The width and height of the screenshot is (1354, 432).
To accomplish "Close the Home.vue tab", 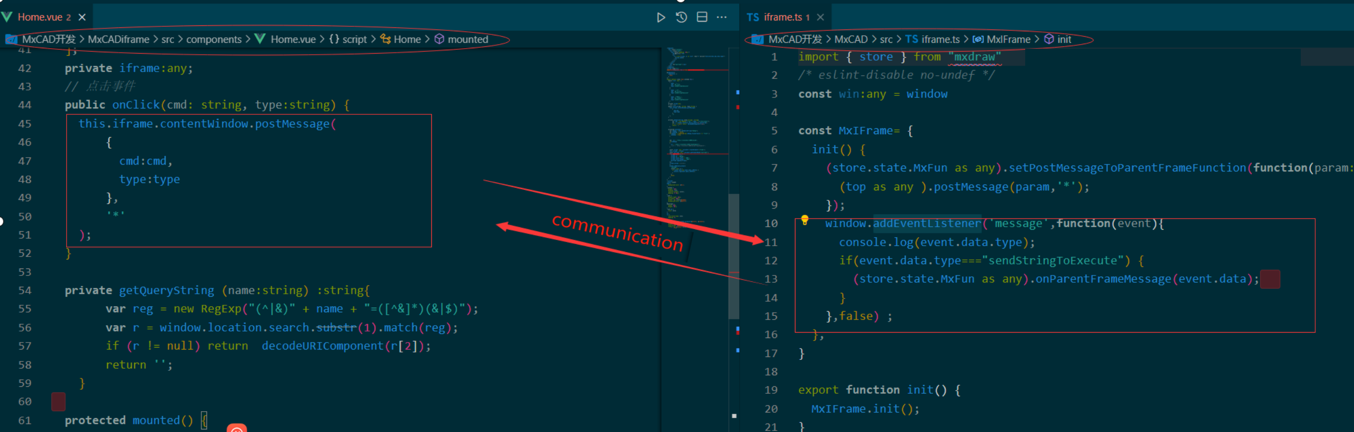I will pyautogui.click(x=82, y=17).
